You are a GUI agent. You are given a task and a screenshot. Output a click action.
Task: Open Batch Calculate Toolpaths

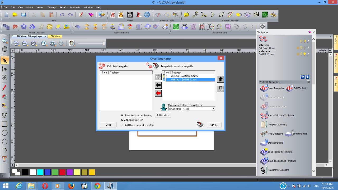coord(277,116)
